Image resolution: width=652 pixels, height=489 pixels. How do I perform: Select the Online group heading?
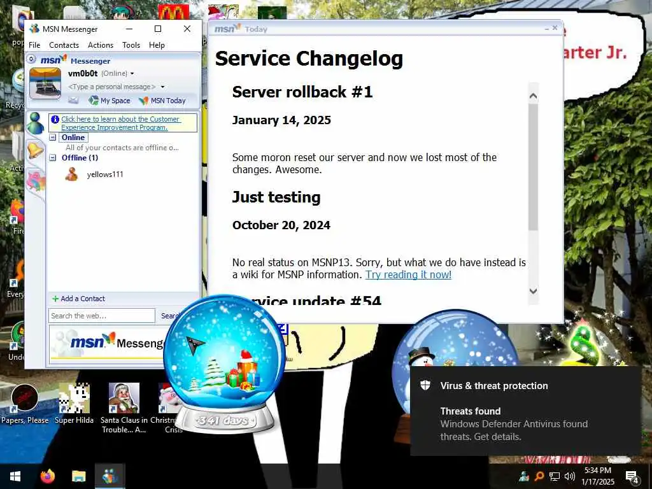pos(73,138)
